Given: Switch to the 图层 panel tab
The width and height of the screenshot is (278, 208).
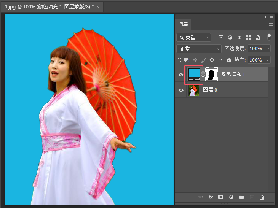Looking at the screenshot, I should tap(183, 24).
